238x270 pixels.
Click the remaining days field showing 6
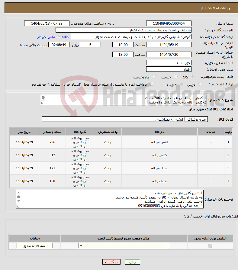pyautogui.click(x=90, y=45)
